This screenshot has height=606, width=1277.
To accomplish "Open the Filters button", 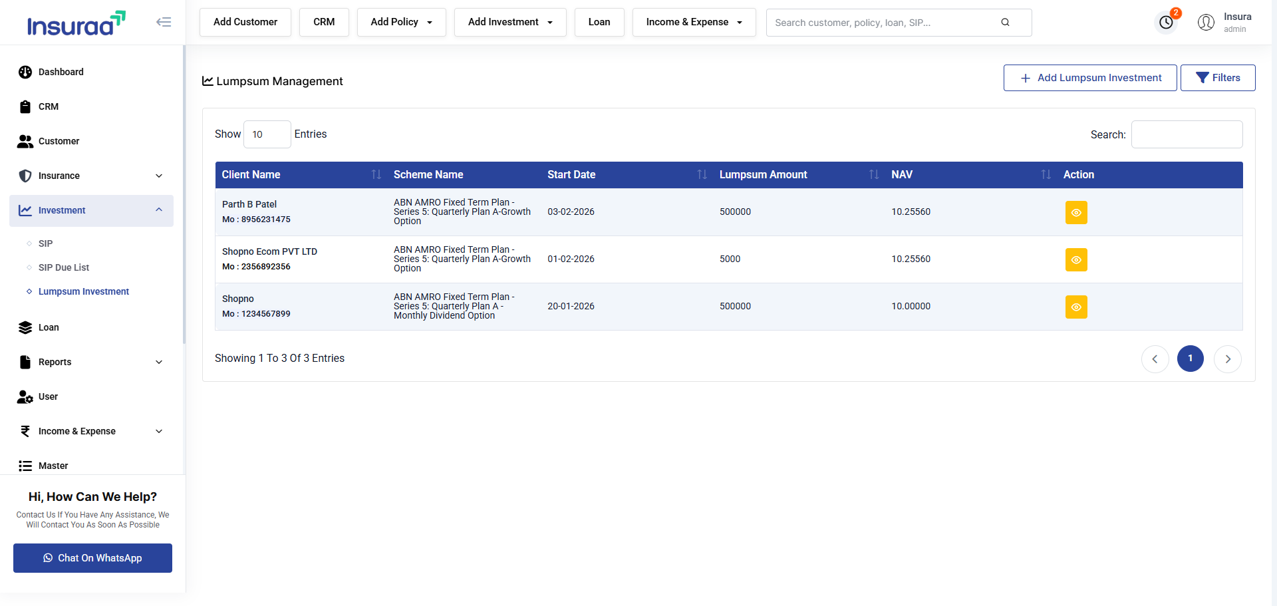I will click(1218, 78).
